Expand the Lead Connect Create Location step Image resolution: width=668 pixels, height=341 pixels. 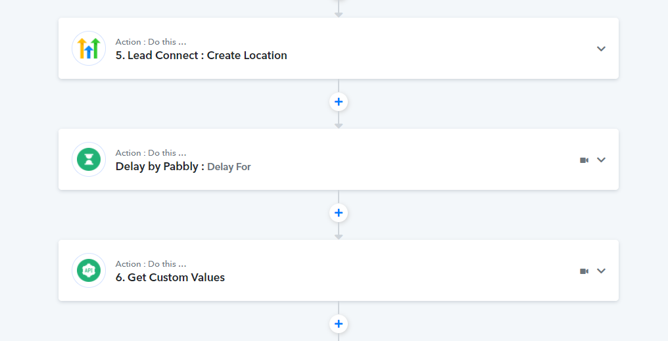(601, 49)
